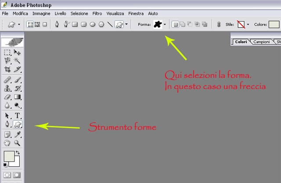The width and height of the screenshot is (281, 183).
Task: Switch to Quick Mask mode
Action: (x=18, y=175)
